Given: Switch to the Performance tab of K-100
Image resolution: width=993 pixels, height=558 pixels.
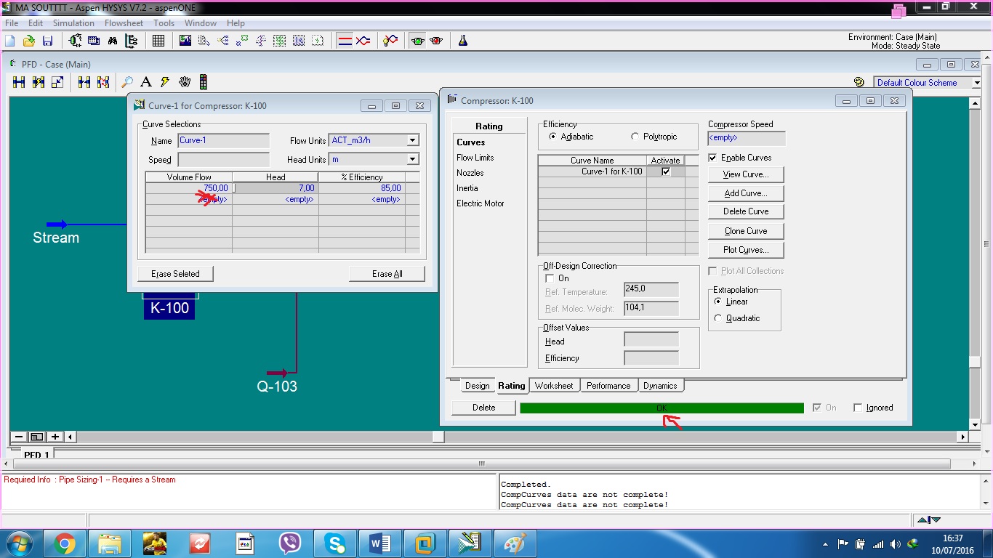Looking at the screenshot, I should [608, 385].
